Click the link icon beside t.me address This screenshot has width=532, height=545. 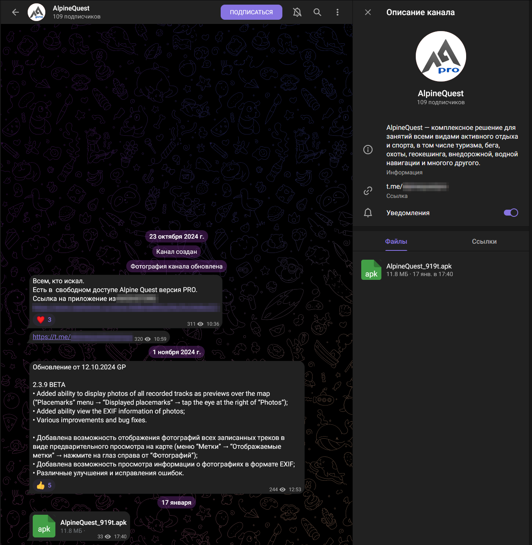368,191
